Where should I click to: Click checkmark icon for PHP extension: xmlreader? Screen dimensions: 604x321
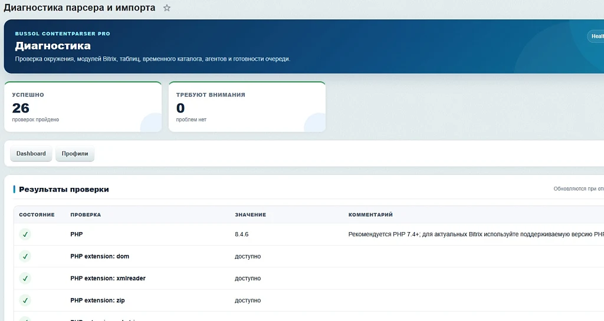[25, 279]
